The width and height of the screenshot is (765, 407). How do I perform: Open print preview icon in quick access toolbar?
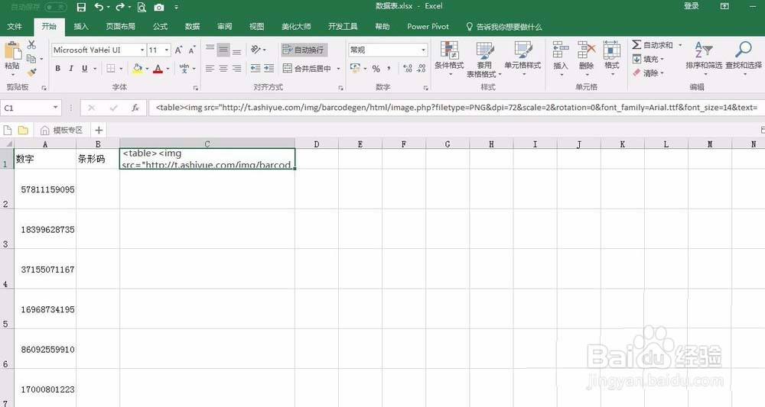(x=142, y=7)
